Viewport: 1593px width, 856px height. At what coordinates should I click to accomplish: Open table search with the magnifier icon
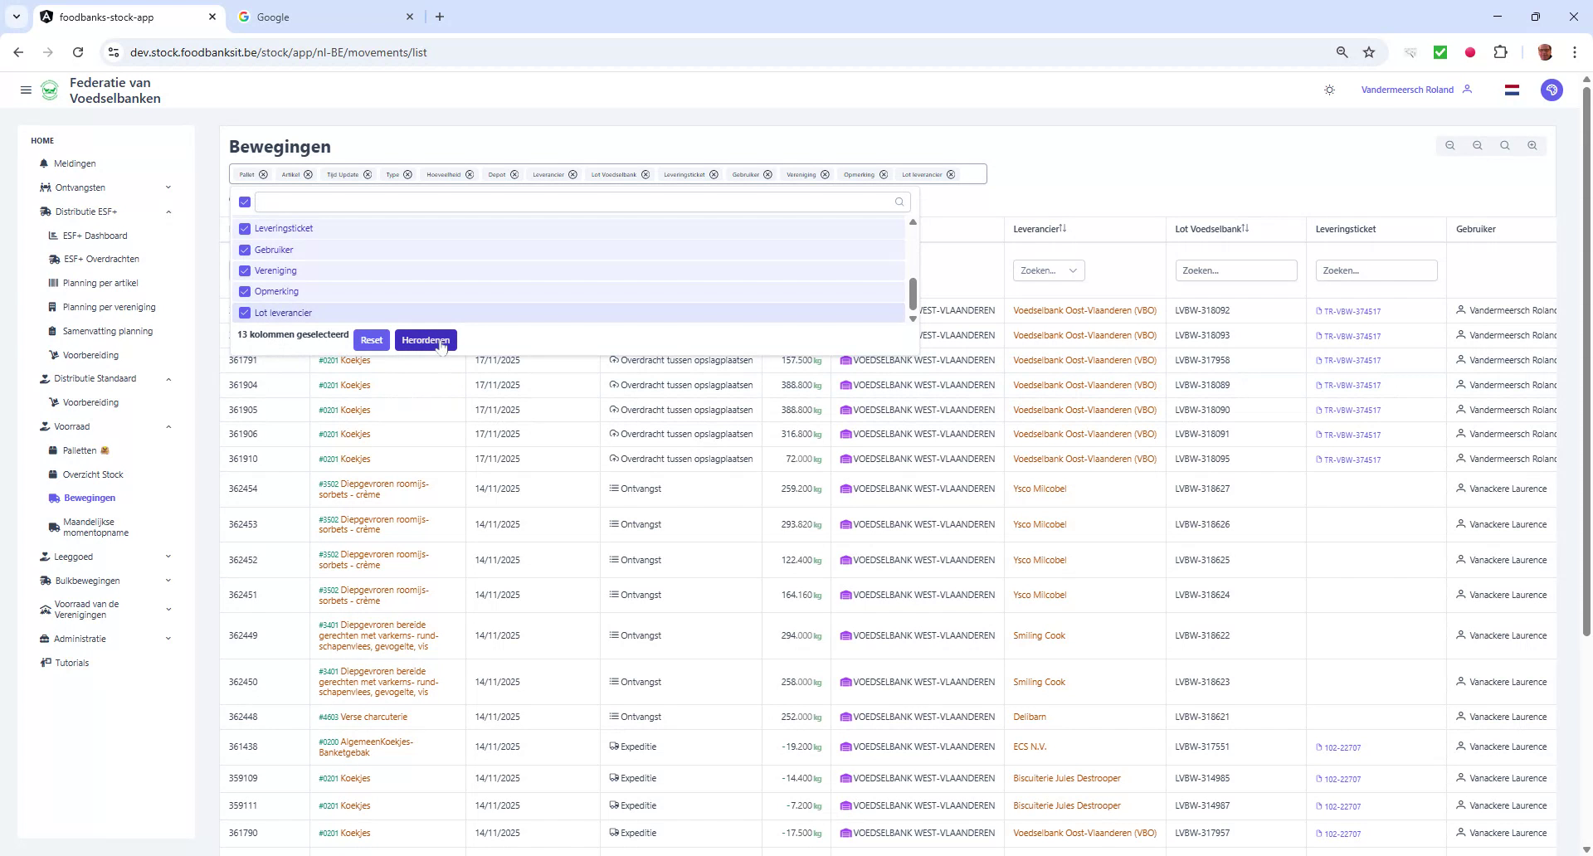pyautogui.click(x=1504, y=145)
